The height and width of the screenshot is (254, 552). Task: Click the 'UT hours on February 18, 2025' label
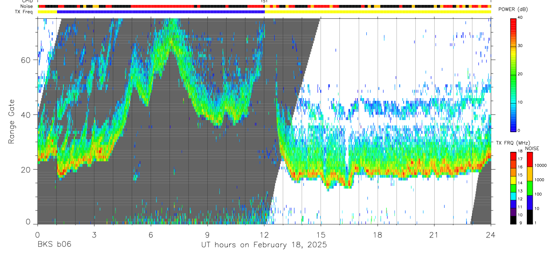tap(263, 245)
